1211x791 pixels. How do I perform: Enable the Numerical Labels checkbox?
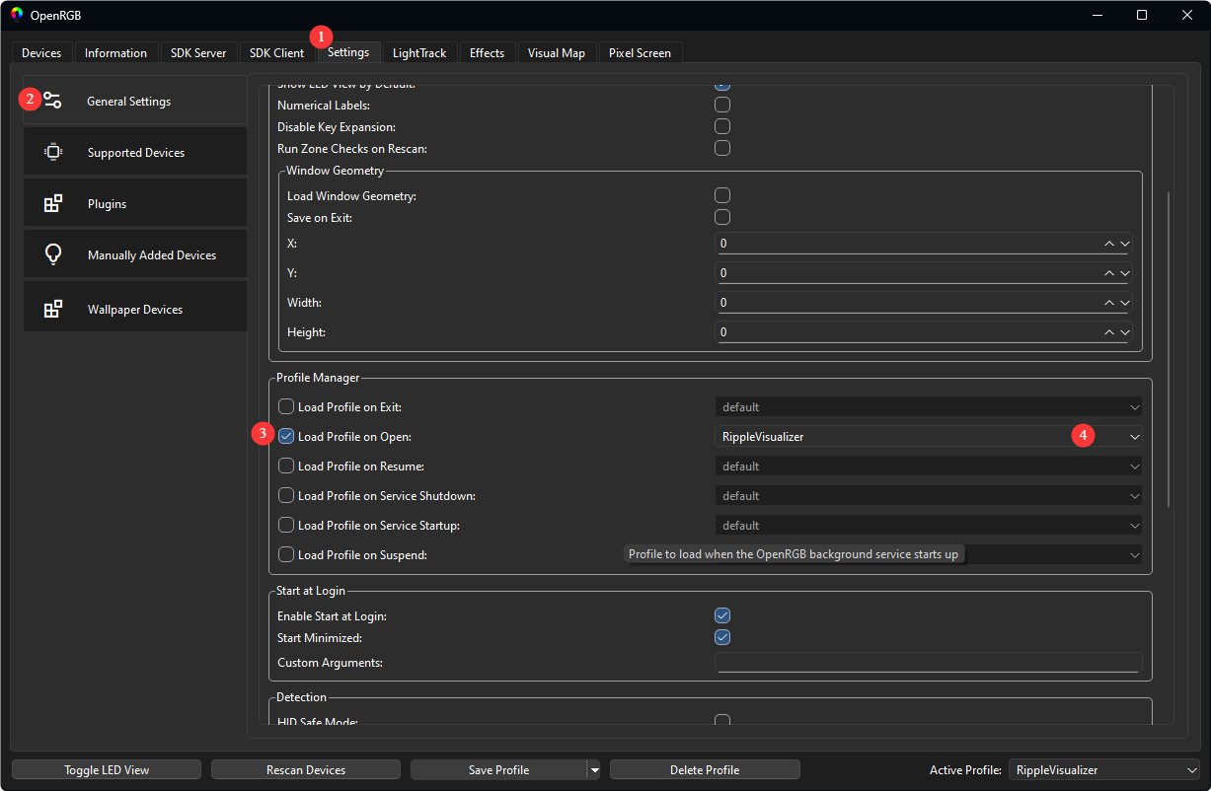point(722,105)
